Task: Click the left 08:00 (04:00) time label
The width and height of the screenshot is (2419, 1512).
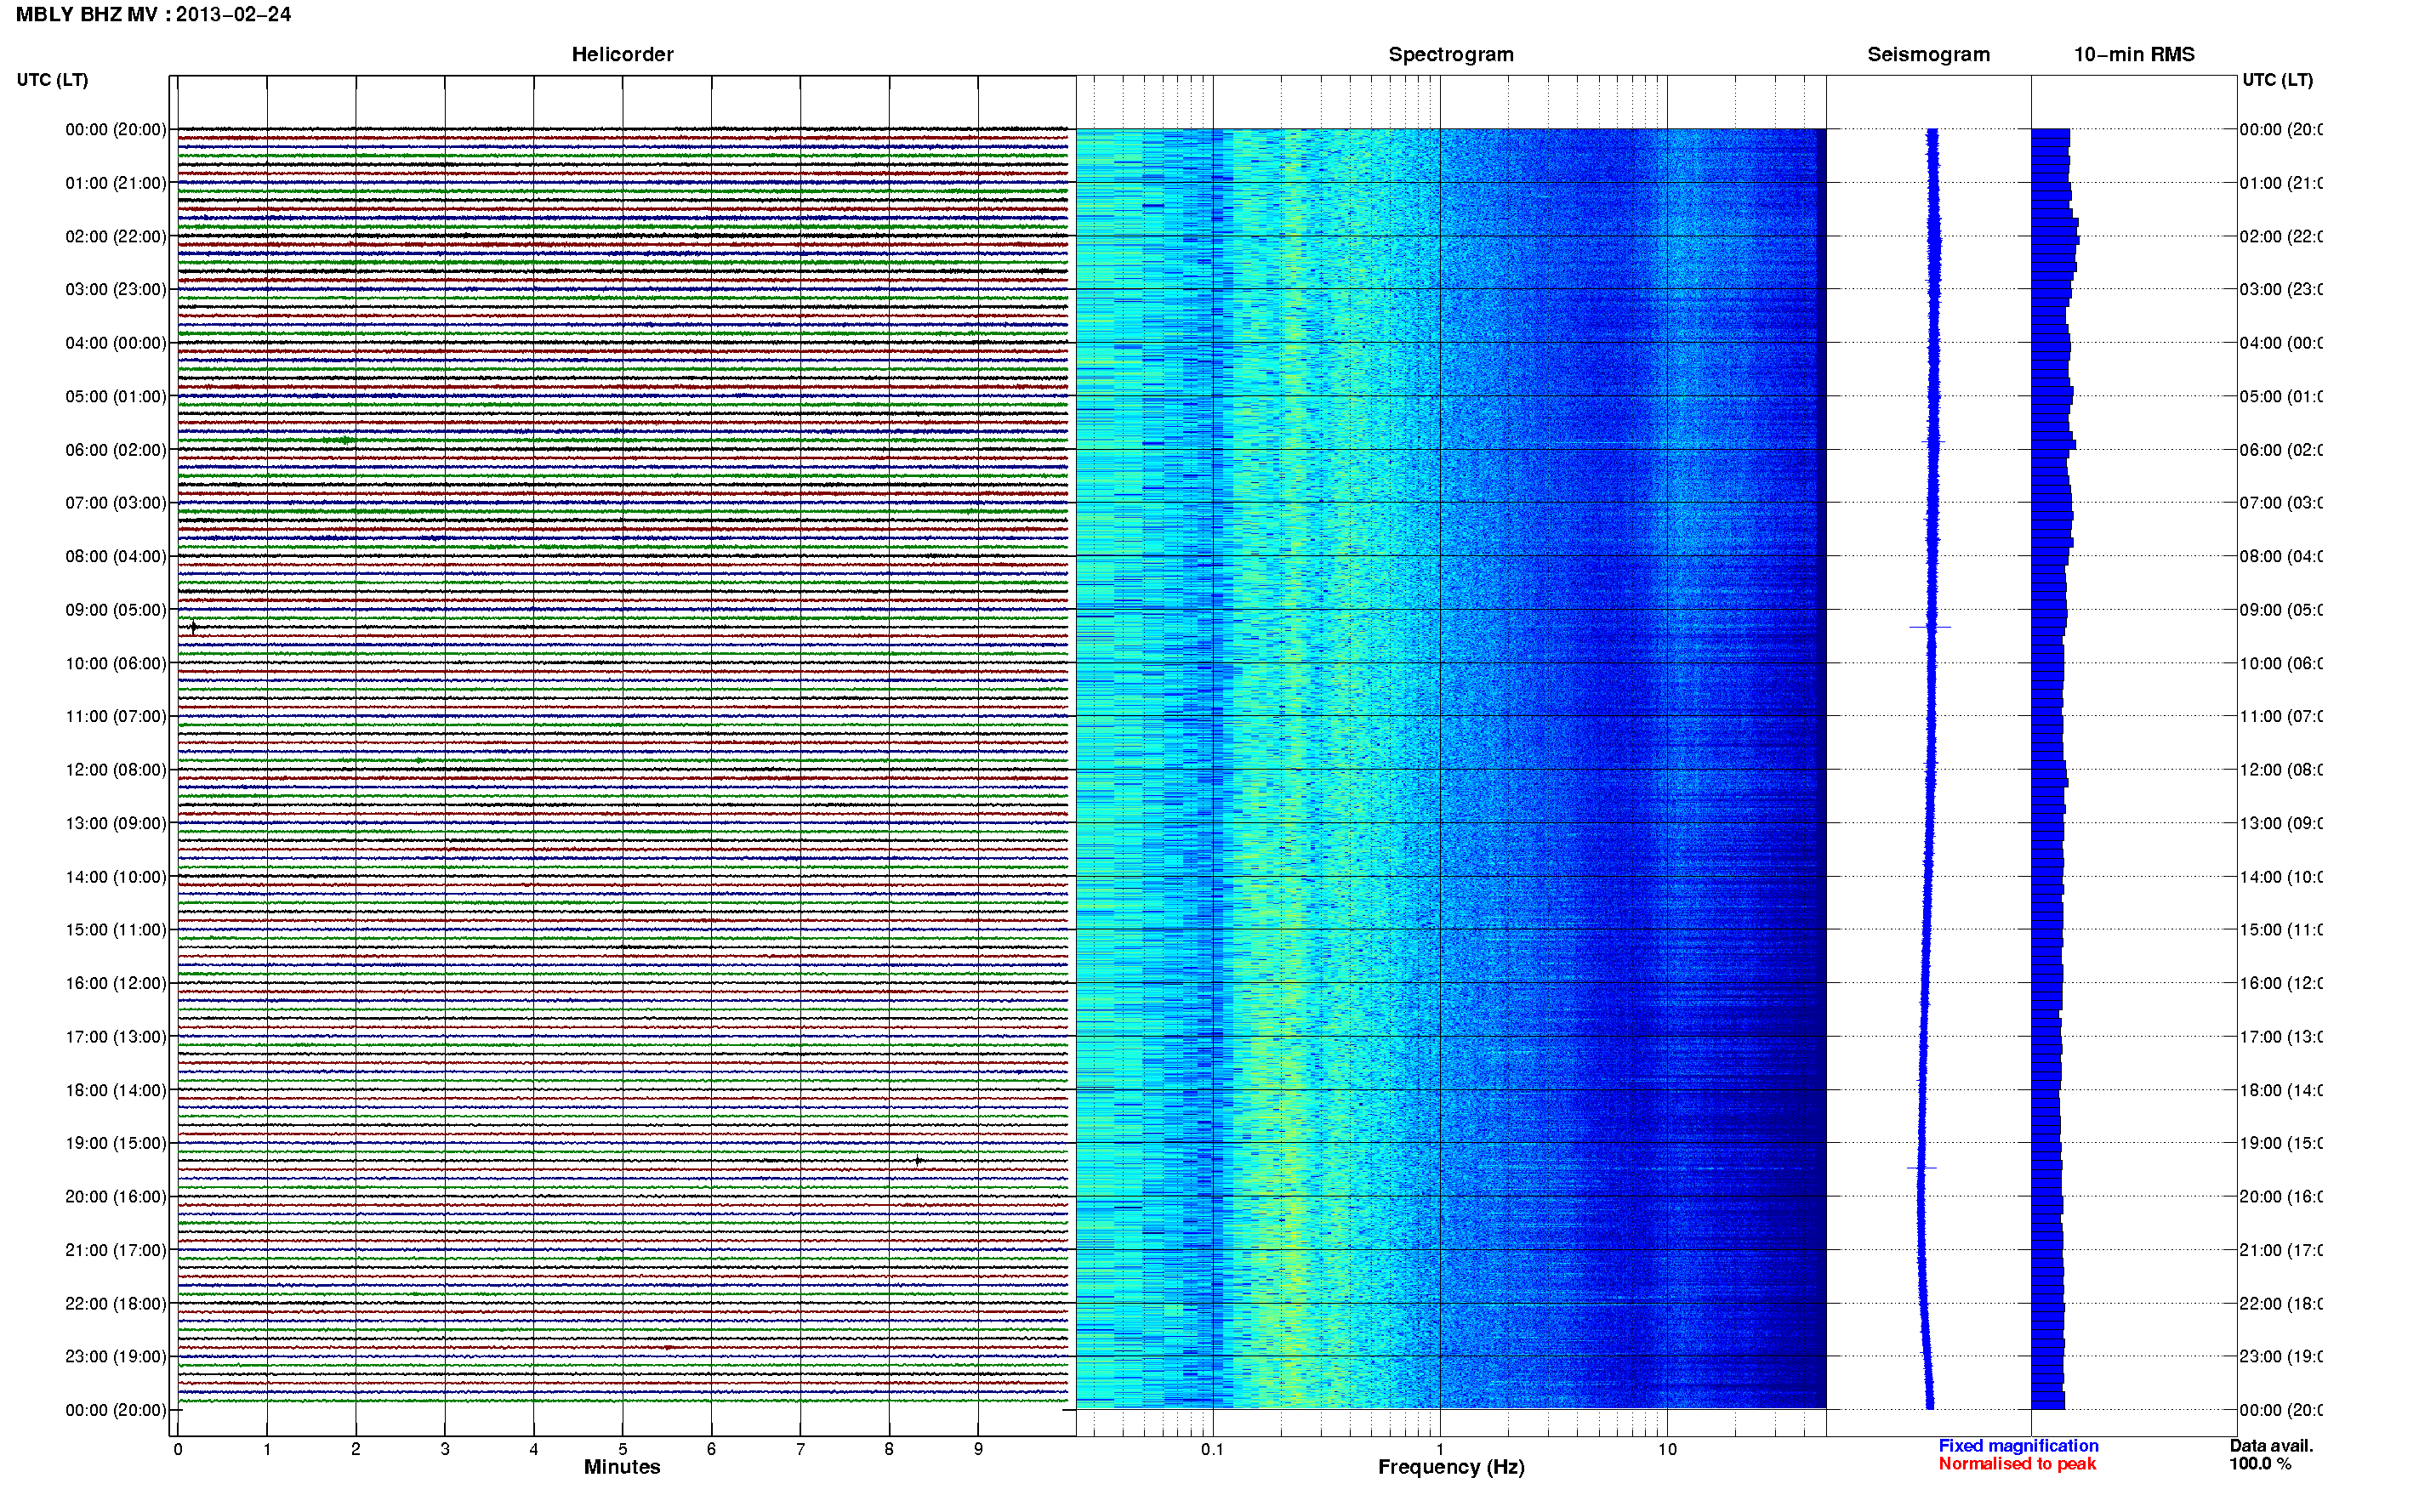Action: (116, 556)
